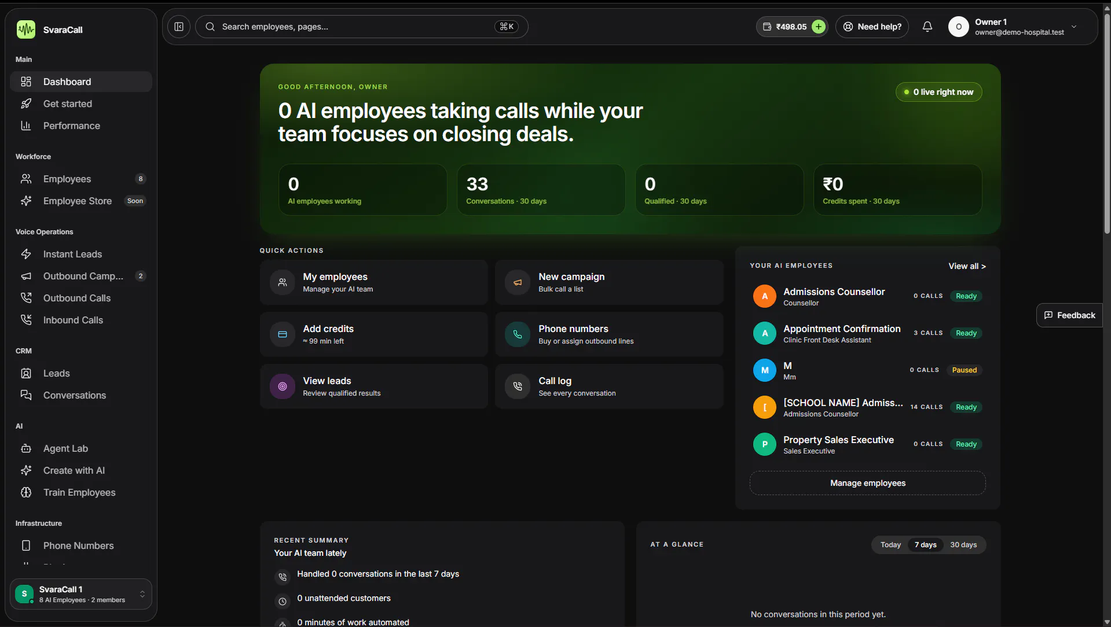The image size is (1111, 627).
Task: Open the Phone numbers quick action card
Action: (609, 334)
